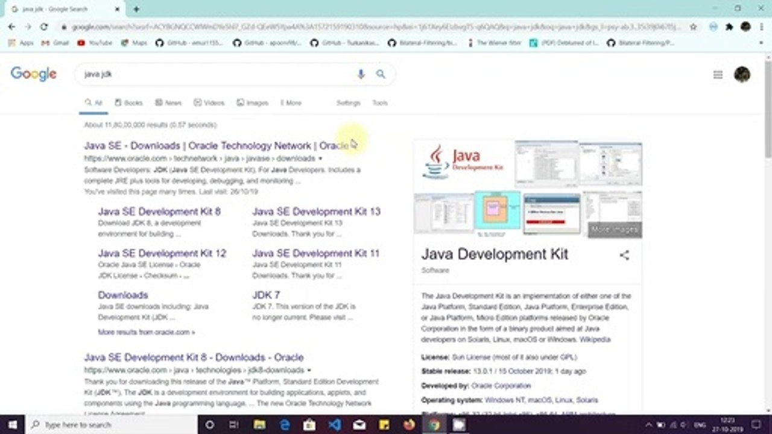Open the search Tools menu
Screen dimensions: 772x434
tap(380, 103)
